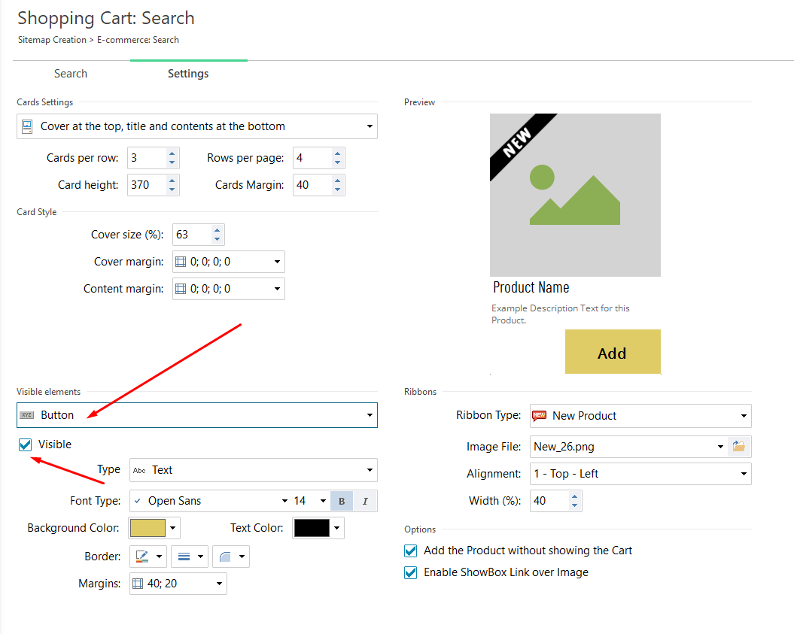The width and height of the screenshot is (794, 634).
Task: Click the ribbon Width input field
Action: (x=549, y=501)
